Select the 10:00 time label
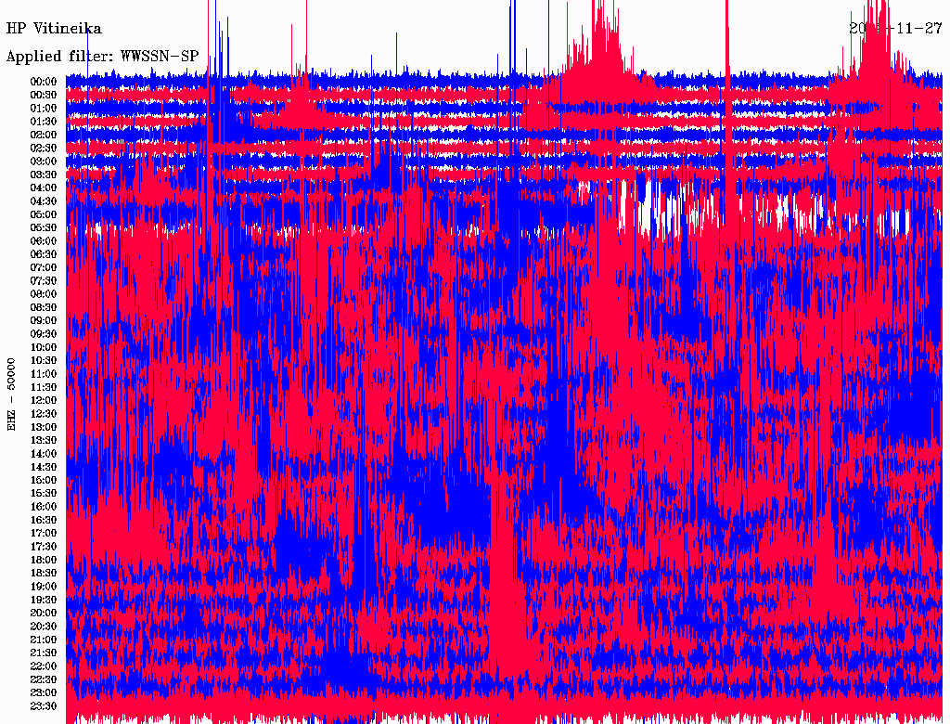 click(44, 347)
